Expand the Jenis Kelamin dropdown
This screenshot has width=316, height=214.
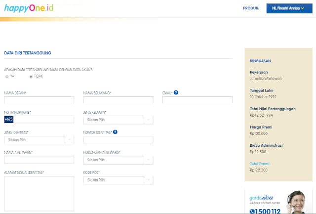(x=118, y=120)
